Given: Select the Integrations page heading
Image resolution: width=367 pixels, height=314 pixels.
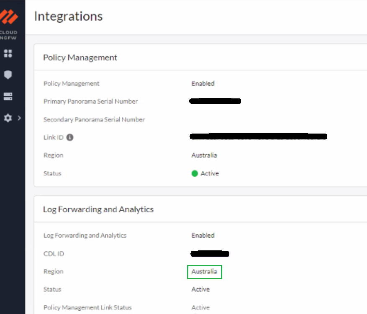Looking at the screenshot, I should (x=68, y=17).
